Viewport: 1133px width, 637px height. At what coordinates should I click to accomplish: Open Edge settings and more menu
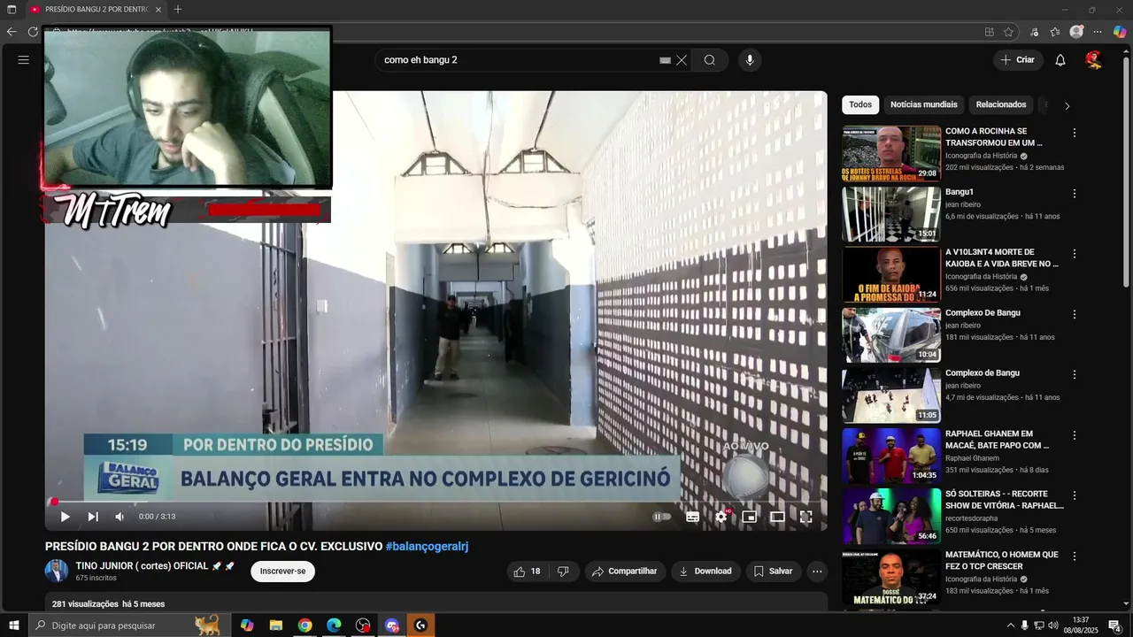click(x=1098, y=32)
